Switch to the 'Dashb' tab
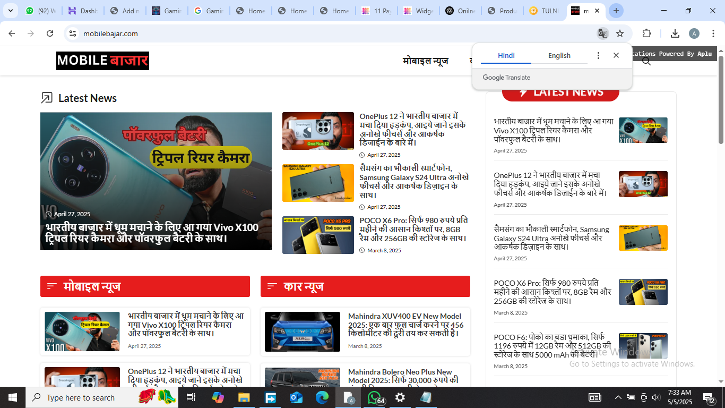 [83, 11]
